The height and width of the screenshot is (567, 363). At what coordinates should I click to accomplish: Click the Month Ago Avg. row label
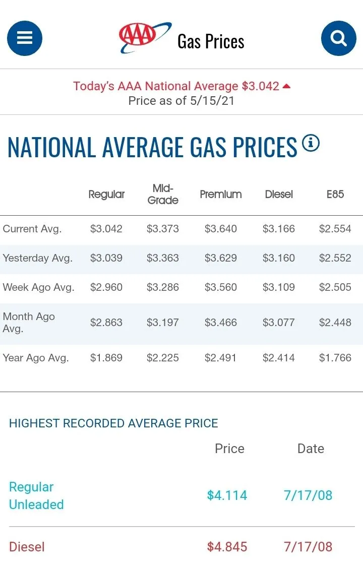29,323
